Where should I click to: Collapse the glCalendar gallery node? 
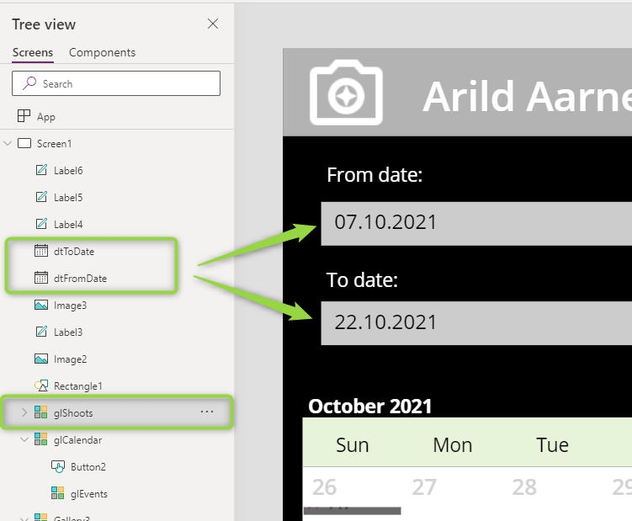click(x=24, y=439)
